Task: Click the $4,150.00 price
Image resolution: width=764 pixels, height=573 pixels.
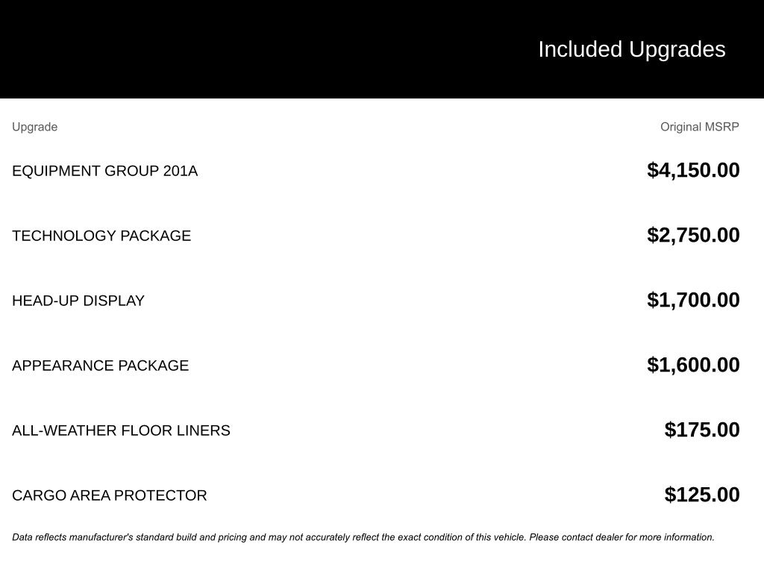Action: [x=693, y=170]
